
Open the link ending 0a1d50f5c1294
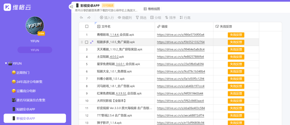pos(180,79)
